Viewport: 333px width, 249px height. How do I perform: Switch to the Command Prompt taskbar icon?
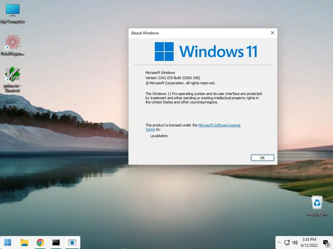pos(56,243)
